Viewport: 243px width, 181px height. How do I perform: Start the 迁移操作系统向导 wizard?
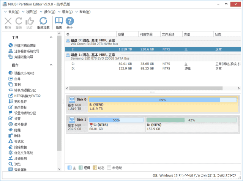[x=27, y=51]
